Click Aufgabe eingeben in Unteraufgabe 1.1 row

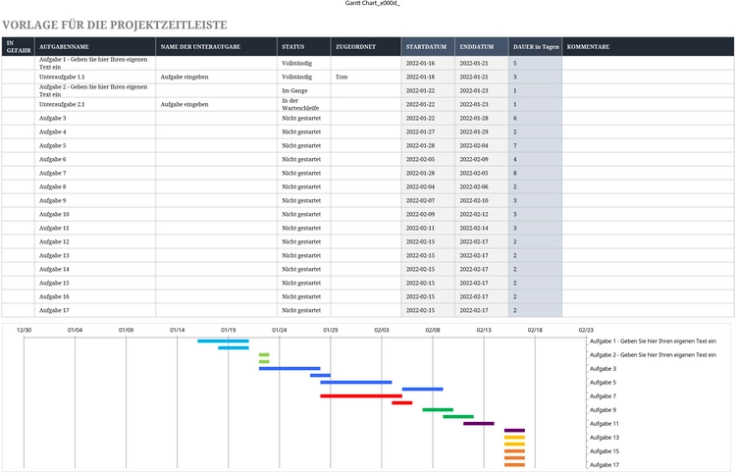[x=217, y=77]
